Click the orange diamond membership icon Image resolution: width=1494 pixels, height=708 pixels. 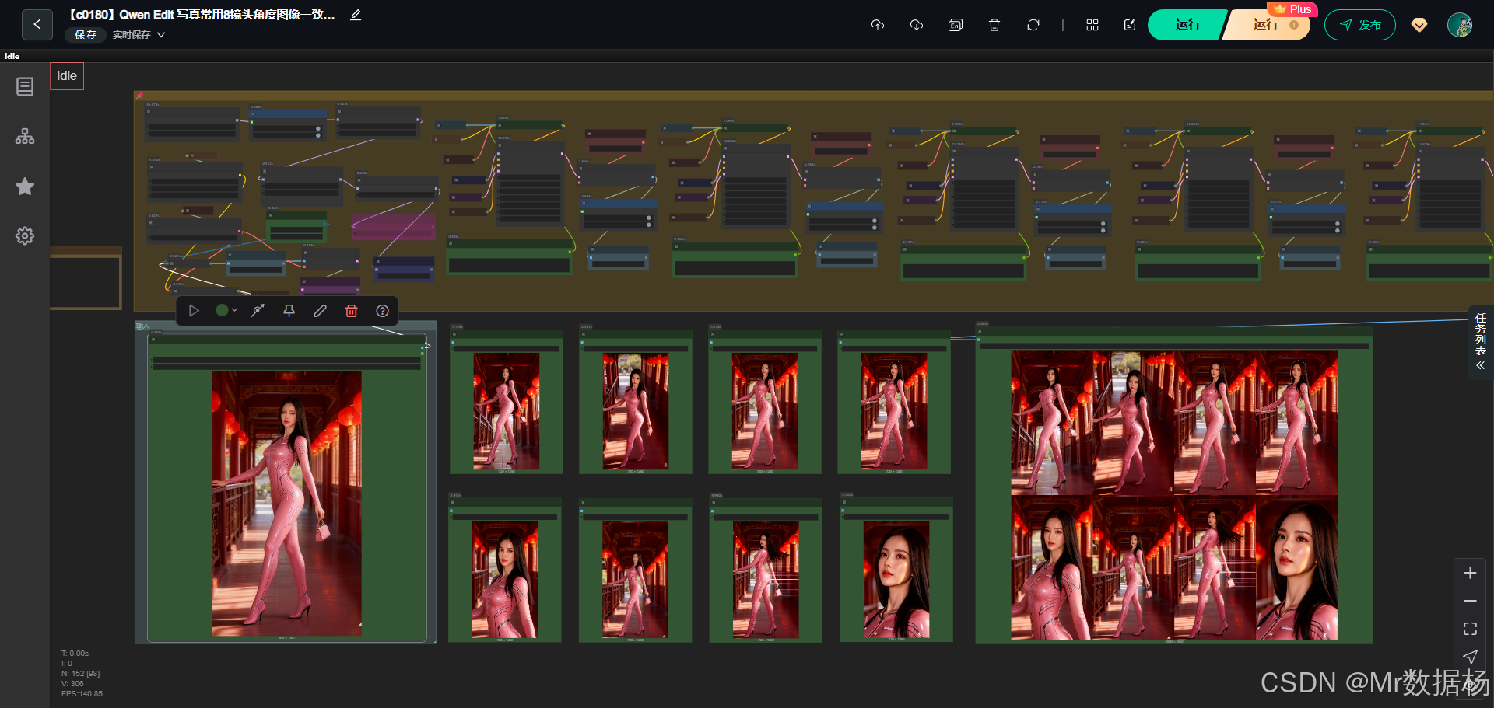[1419, 25]
